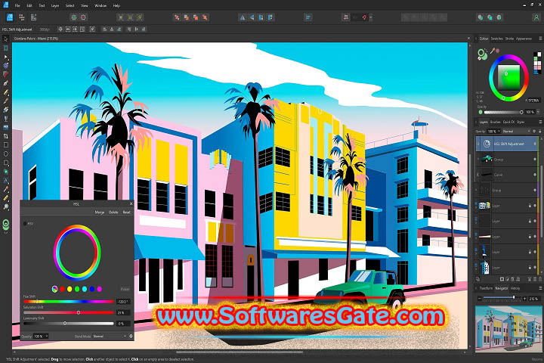
Task: Open the Blend Mode dropdown in HSL dialog
Action: 110,337
